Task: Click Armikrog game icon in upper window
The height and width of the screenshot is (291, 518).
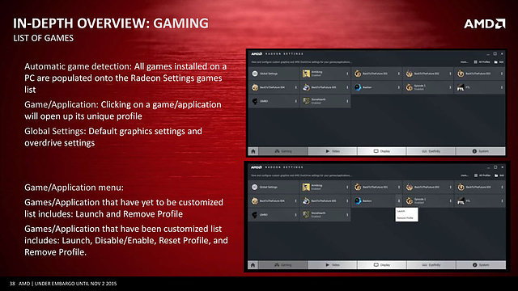Action: 306,74
